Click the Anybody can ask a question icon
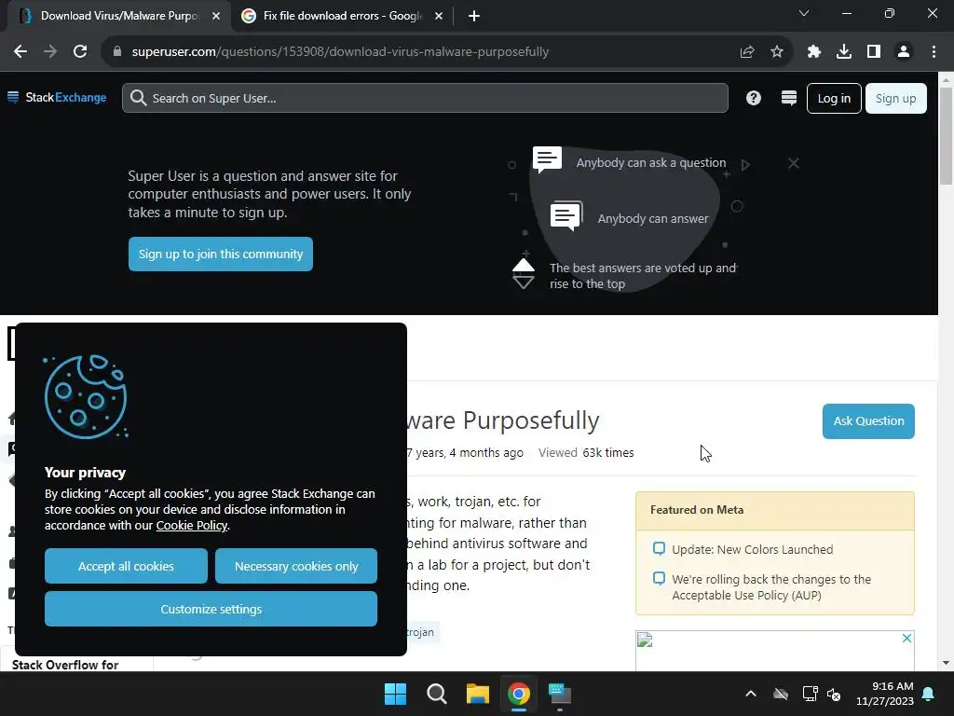Viewport: 954px width, 716px height. click(547, 159)
